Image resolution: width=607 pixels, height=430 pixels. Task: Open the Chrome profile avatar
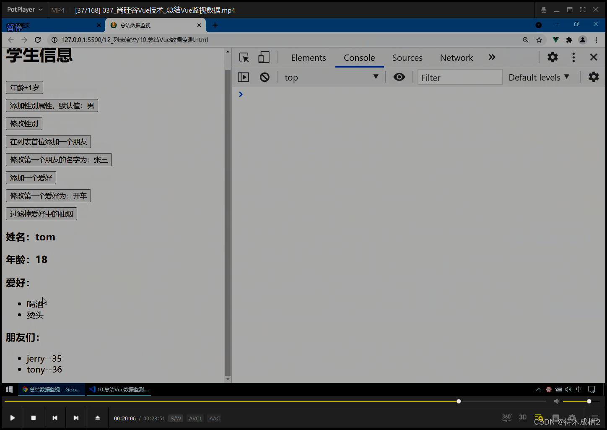click(x=583, y=40)
